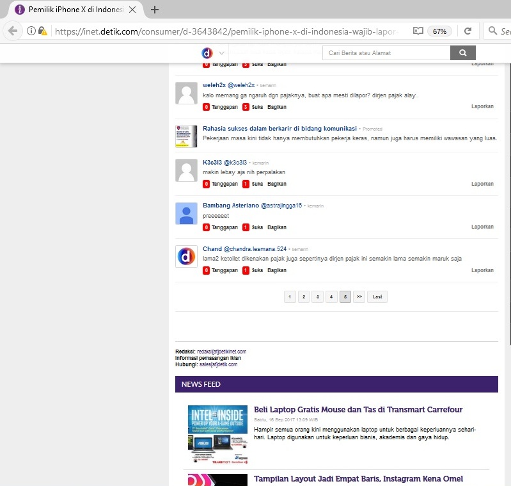Click the detik 'd' logo in header
The image size is (511, 486).
207,53
